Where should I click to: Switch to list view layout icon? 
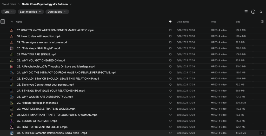coord(245,12)
